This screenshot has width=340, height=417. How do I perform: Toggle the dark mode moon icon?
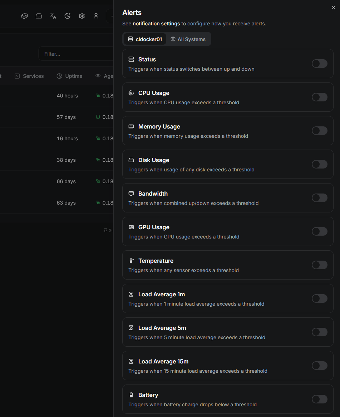tap(68, 16)
